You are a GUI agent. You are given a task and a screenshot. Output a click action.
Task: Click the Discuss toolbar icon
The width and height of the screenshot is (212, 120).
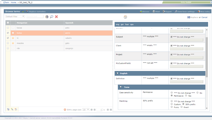pyautogui.click(x=144, y=12)
